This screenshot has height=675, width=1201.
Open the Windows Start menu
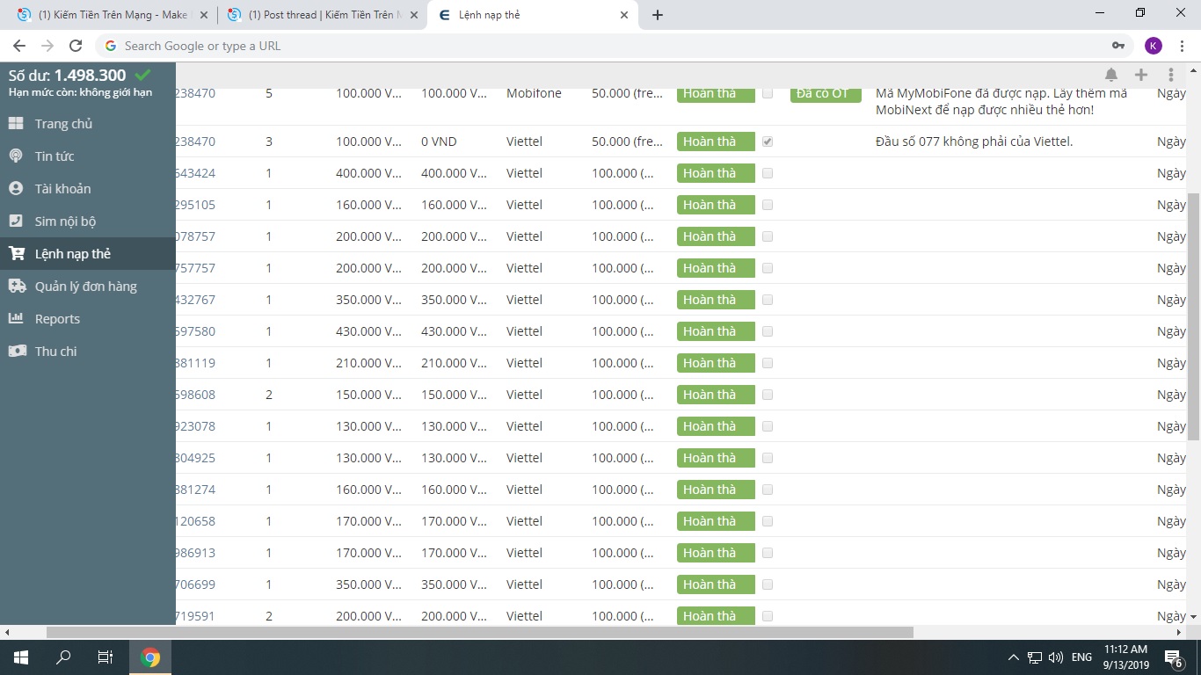(x=21, y=657)
